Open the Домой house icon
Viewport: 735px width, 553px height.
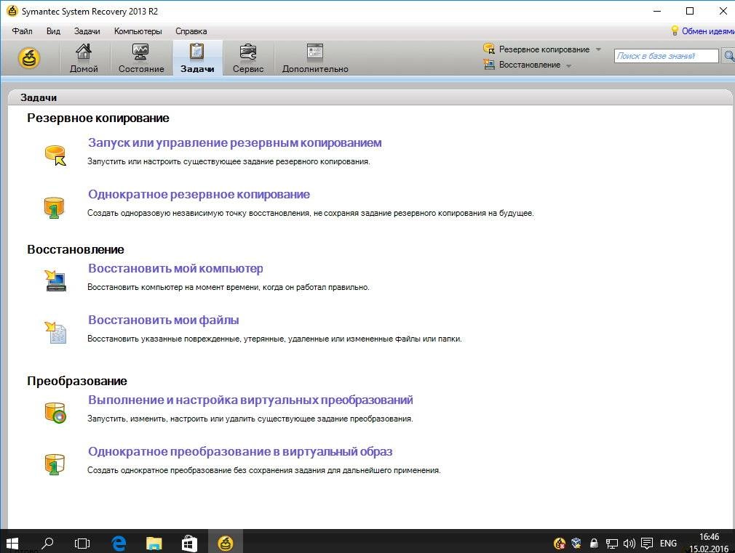[x=84, y=52]
